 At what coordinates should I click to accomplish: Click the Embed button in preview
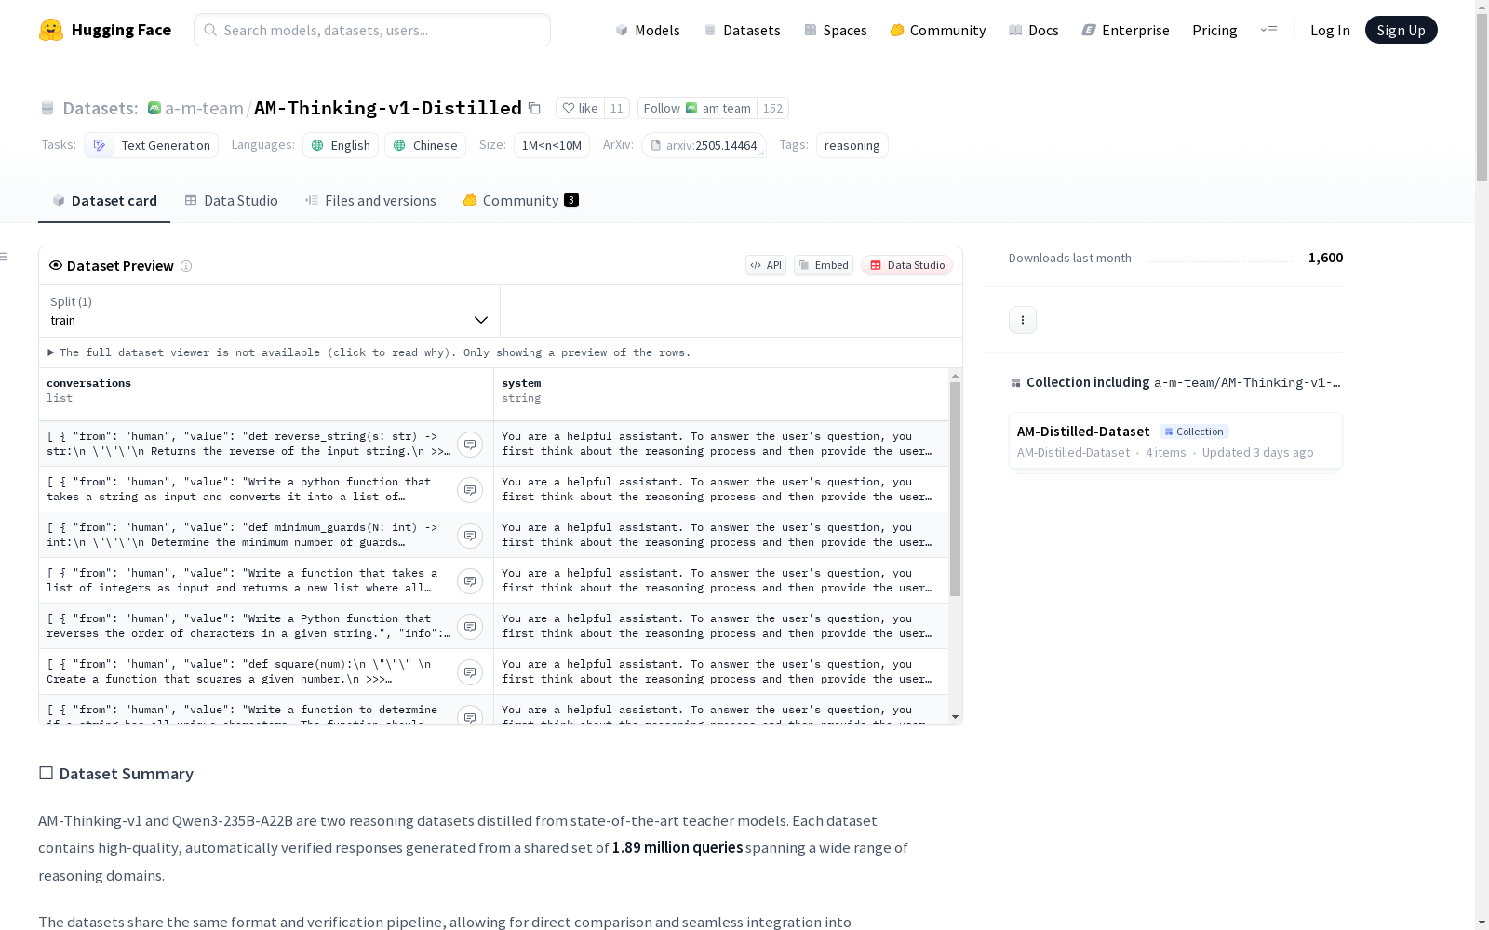click(x=824, y=265)
